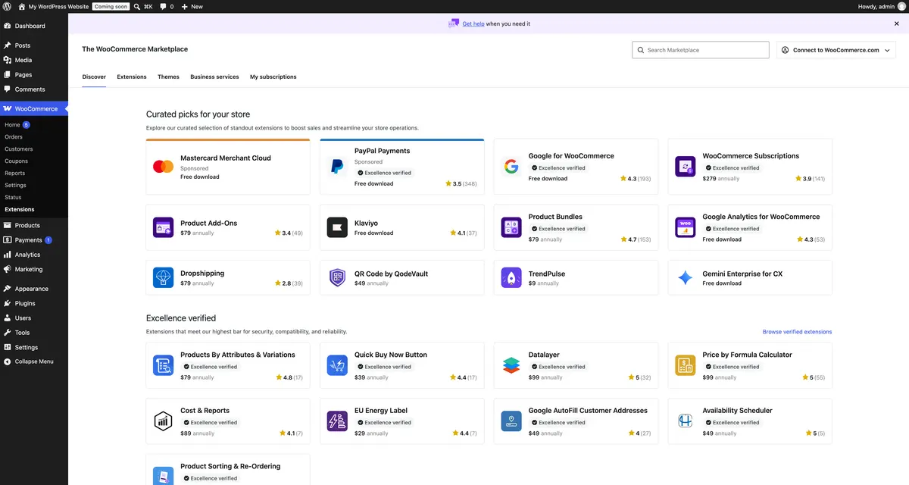The height and width of the screenshot is (485, 909).
Task: Click the Datalayer layered icon
Action: (x=511, y=365)
